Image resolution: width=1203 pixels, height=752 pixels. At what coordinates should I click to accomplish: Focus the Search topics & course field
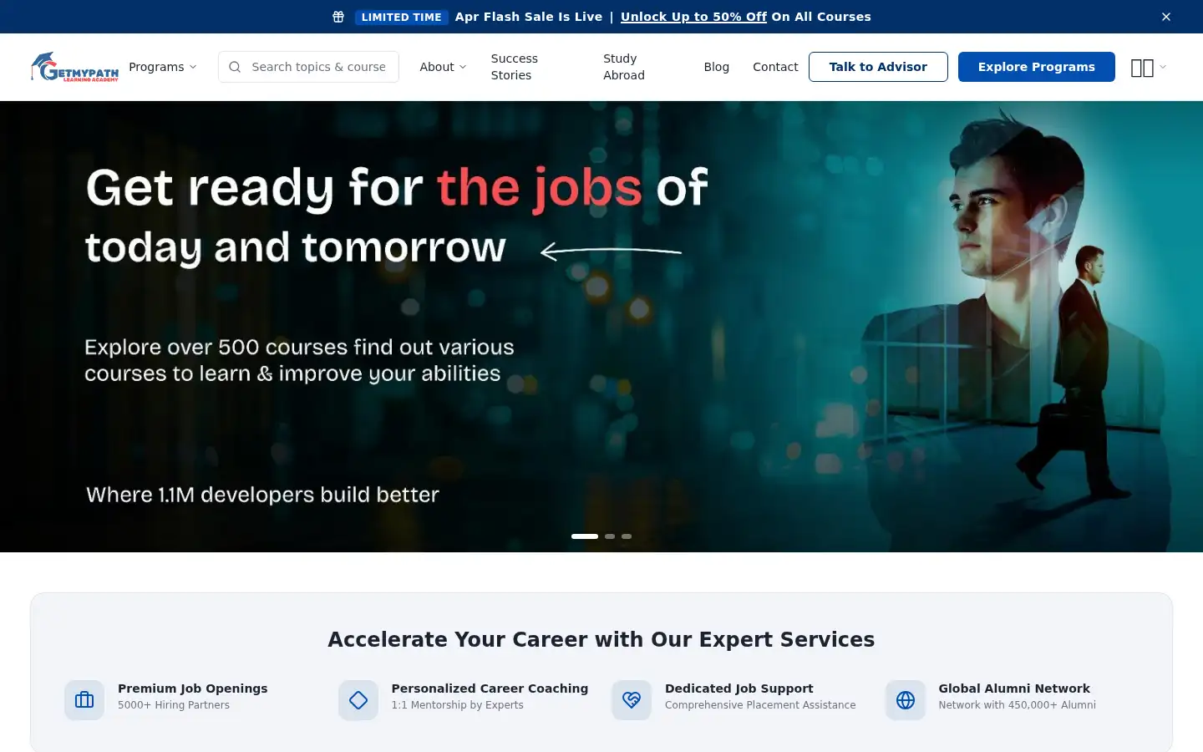coord(308,67)
